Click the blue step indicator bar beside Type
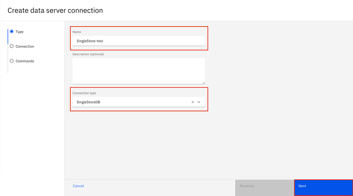Image resolution: width=353 pixels, height=196 pixels. (x=8, y=36)
